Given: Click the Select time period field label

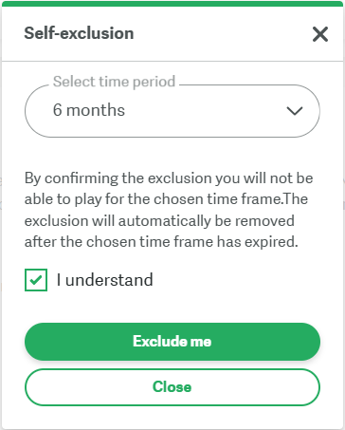Looking at the screenshot, I should coord(114,82).
